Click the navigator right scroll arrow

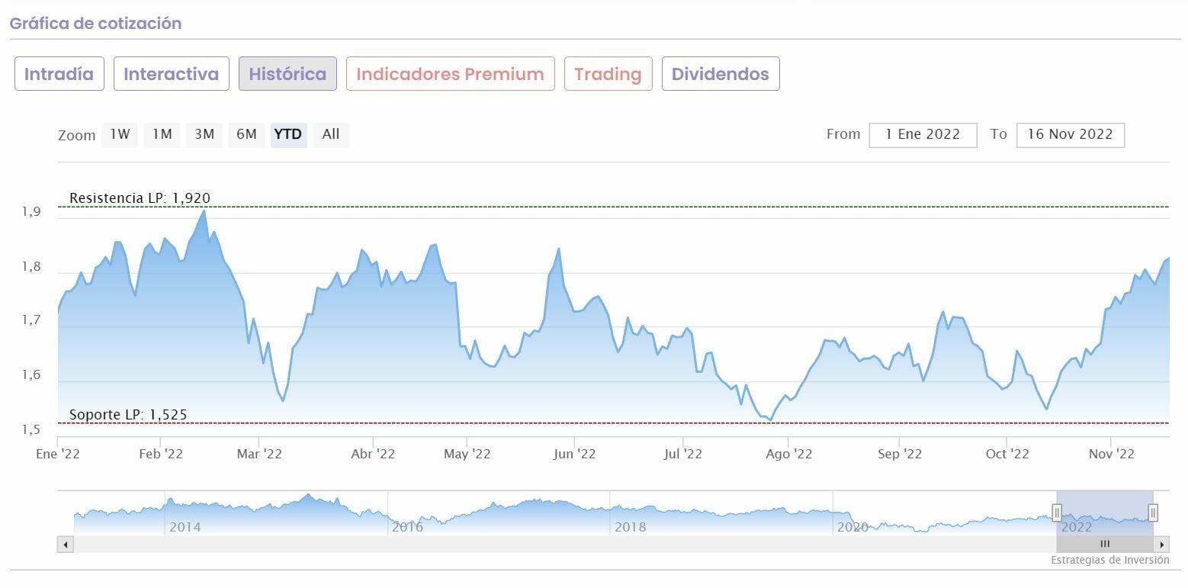coord(1162,545)
